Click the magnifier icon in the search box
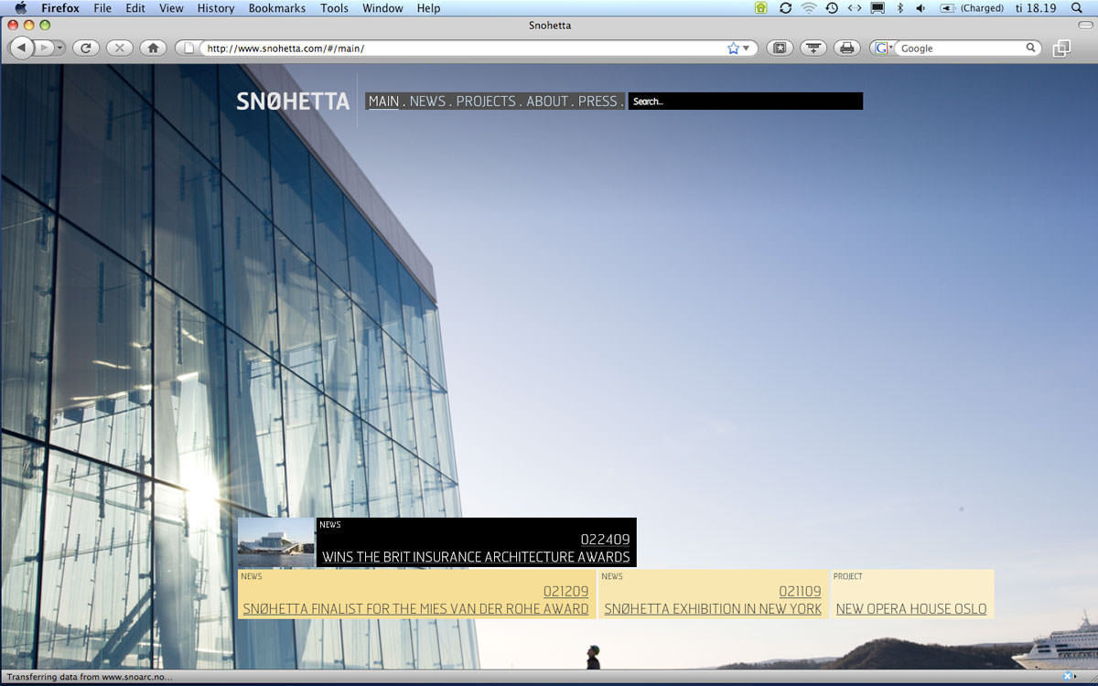 (x=1031, y=48)
